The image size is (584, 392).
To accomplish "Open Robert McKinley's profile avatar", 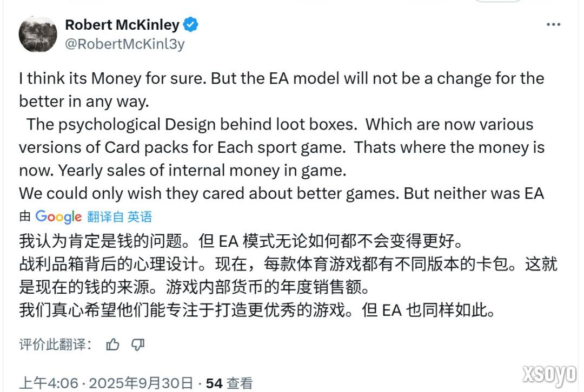I will click(x=37, y=33).
